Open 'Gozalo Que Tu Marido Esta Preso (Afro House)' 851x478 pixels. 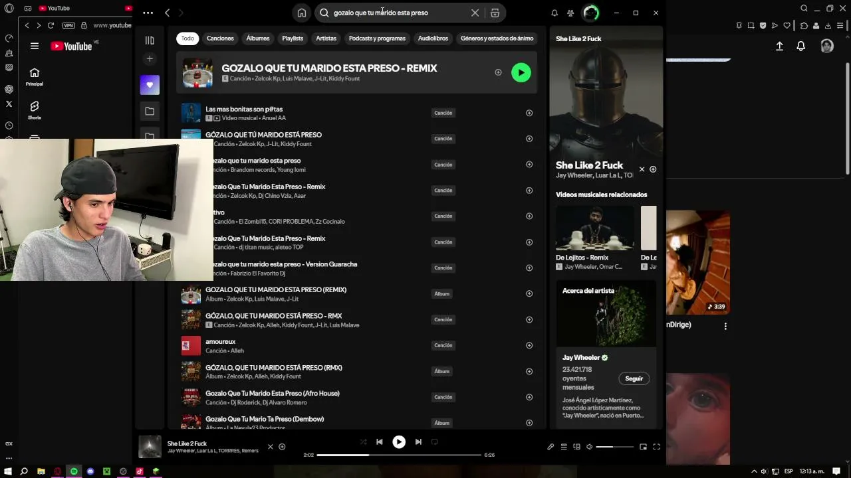[273, 393]
